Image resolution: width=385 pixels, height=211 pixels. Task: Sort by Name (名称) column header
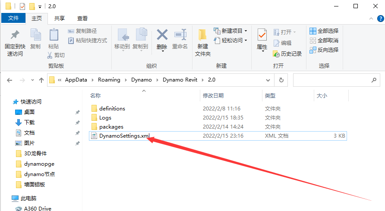[x=95, y=96]
